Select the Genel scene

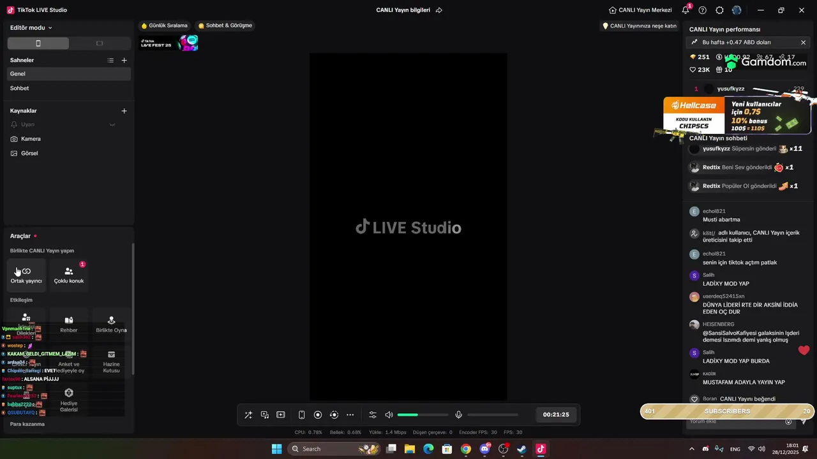point(69,74)
